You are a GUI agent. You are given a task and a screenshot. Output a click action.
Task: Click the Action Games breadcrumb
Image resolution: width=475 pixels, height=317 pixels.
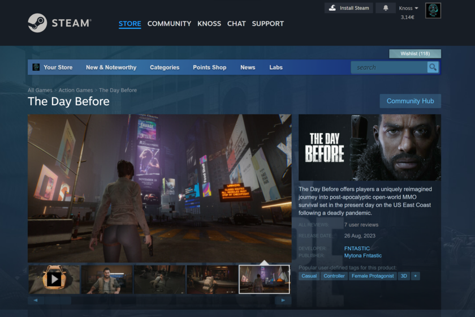click(x=76, y=90)
